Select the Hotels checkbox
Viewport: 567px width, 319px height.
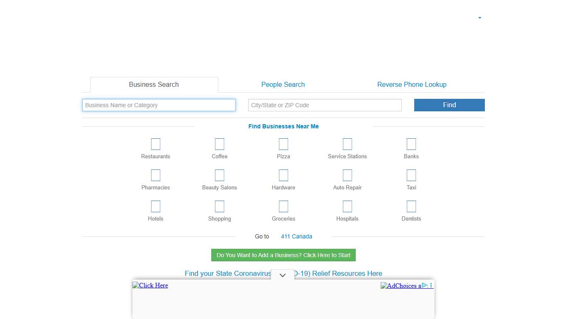click(156, 206)
